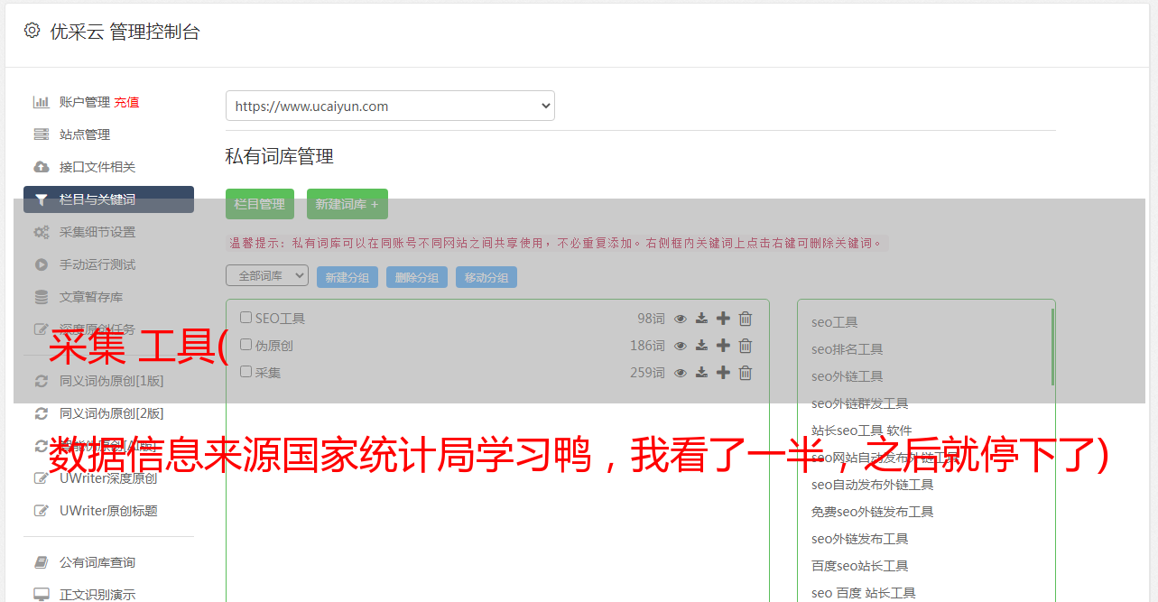Click the edit icon for UWriter原创标题
This screenshot has width=1158, height=602.
point(42,511)
